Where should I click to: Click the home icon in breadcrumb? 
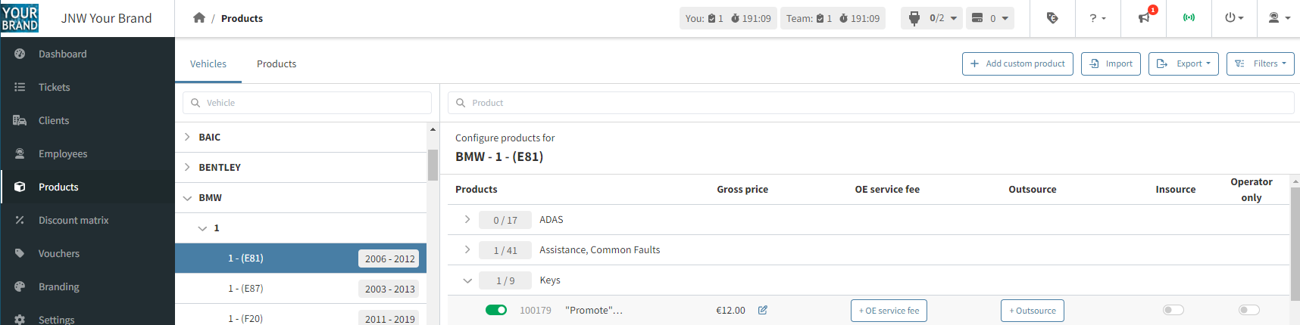[199, 18]
